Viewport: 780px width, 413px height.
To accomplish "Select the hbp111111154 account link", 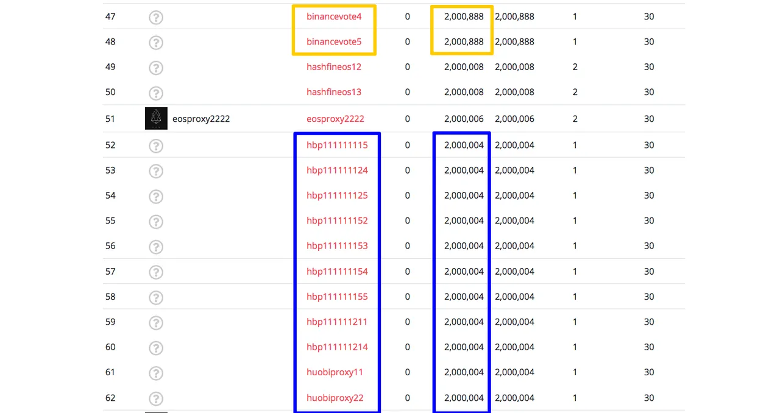I will (x=337, y=272).
